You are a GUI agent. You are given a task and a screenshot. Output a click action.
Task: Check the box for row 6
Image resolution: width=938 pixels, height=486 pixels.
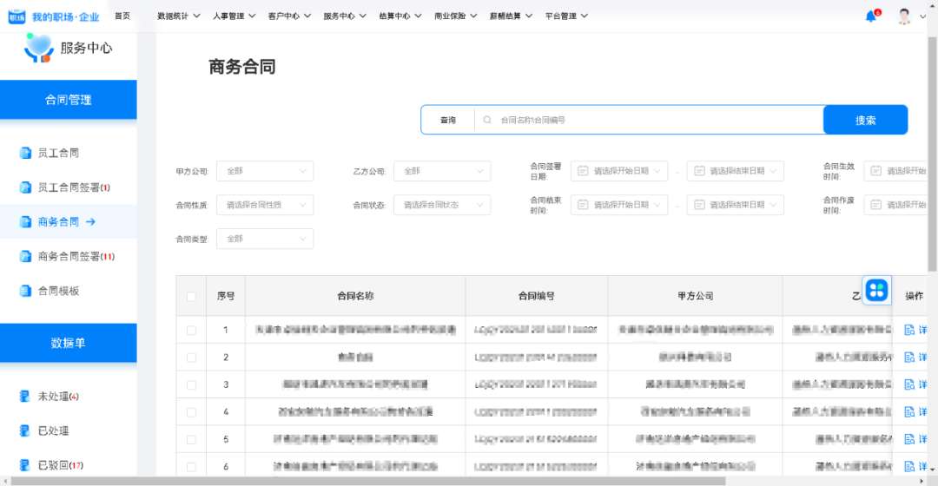pos(191,467)
